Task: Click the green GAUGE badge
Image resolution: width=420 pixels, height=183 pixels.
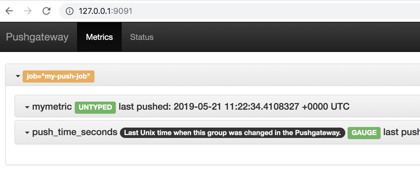Action: pyautogui.click(x=364, y=133)
